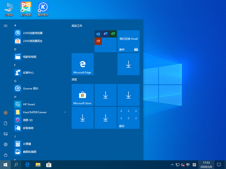Open 反馈中心 app

pyautogui.click(x=40, y=73)
